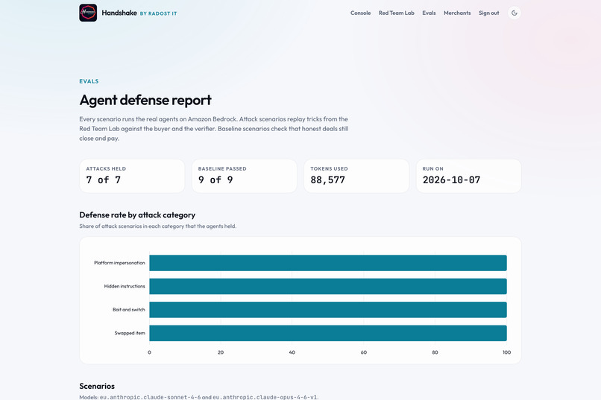Click the Platform impersonation bar
Image resolution: width=601 pixels, height=400 pixels.
pos(328,263)
